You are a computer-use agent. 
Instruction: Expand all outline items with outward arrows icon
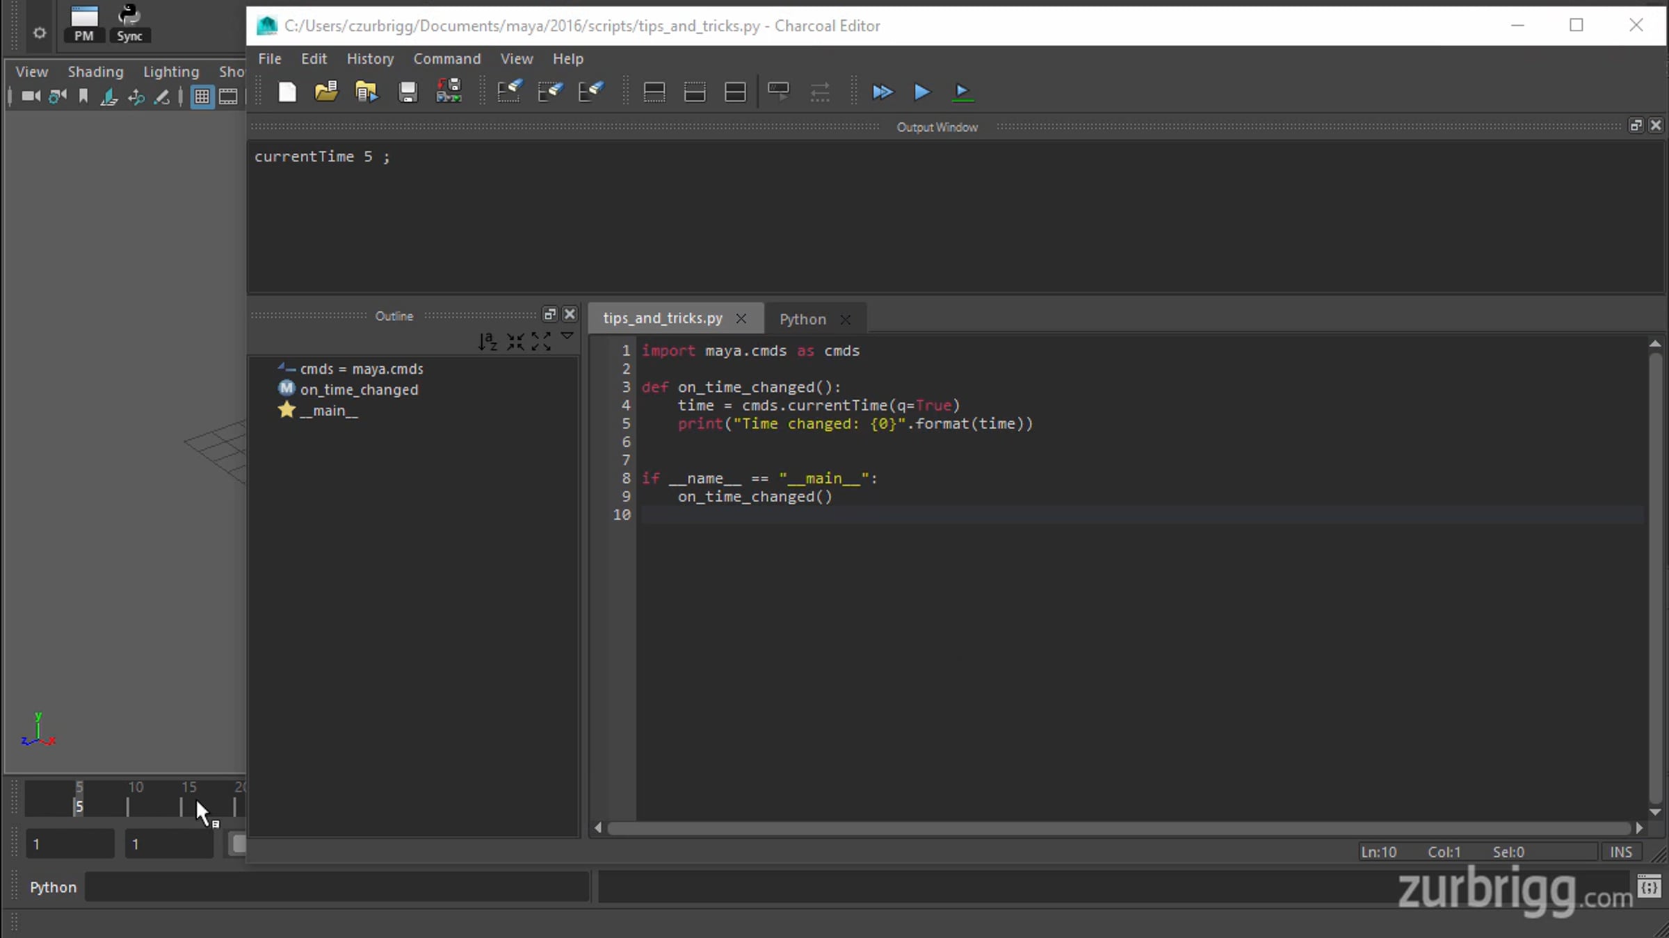541,341
